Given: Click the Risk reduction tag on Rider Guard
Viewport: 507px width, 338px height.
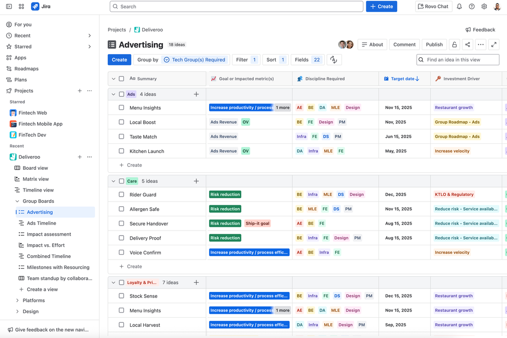Looking at the screenshot, I should [x=225, y=195].
